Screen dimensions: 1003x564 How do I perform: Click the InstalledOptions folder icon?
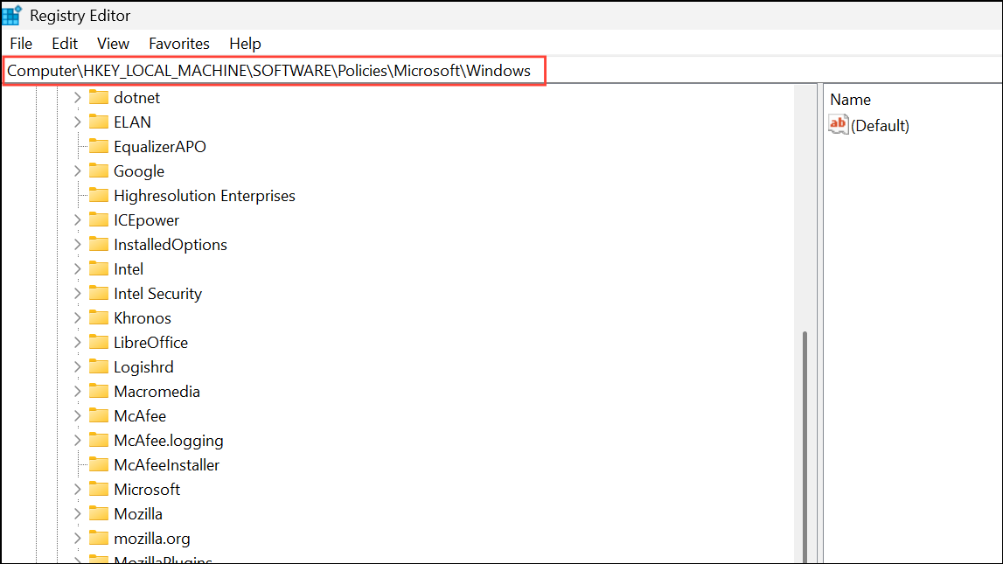pos(99,244)
